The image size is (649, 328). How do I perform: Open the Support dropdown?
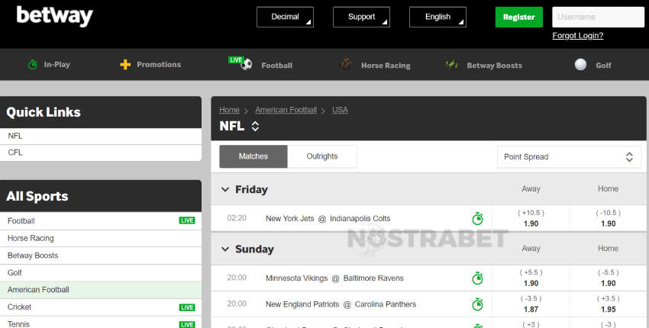(361, 17)
